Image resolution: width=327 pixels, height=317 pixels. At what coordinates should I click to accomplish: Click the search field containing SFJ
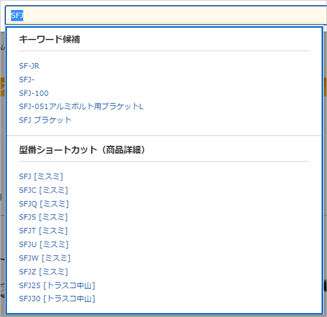tap(166, 15)
